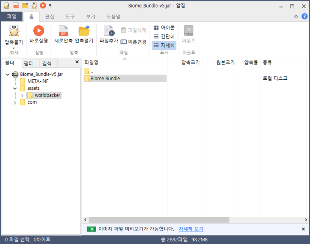The height and width of the screenshot is (244, 310).
Task: Open the 압축풀기 dropdown arrow
Action: [x=14, y=48]
